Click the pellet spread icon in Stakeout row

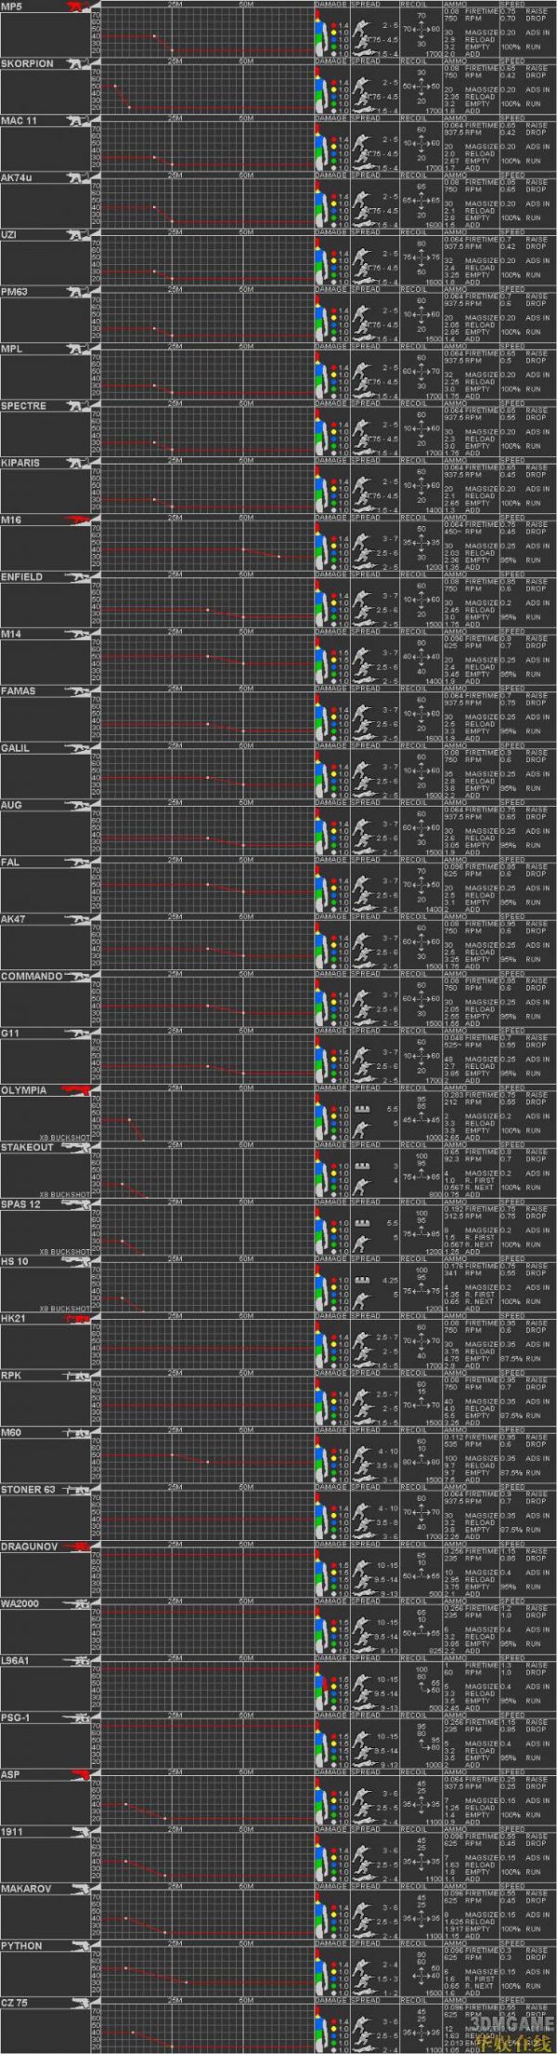[362, 1166]
